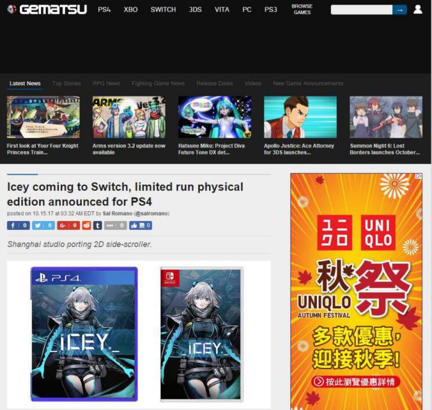Open 'Arms version 3.2 update now available' link
This screenshot has width=432, height=410.
129,149
